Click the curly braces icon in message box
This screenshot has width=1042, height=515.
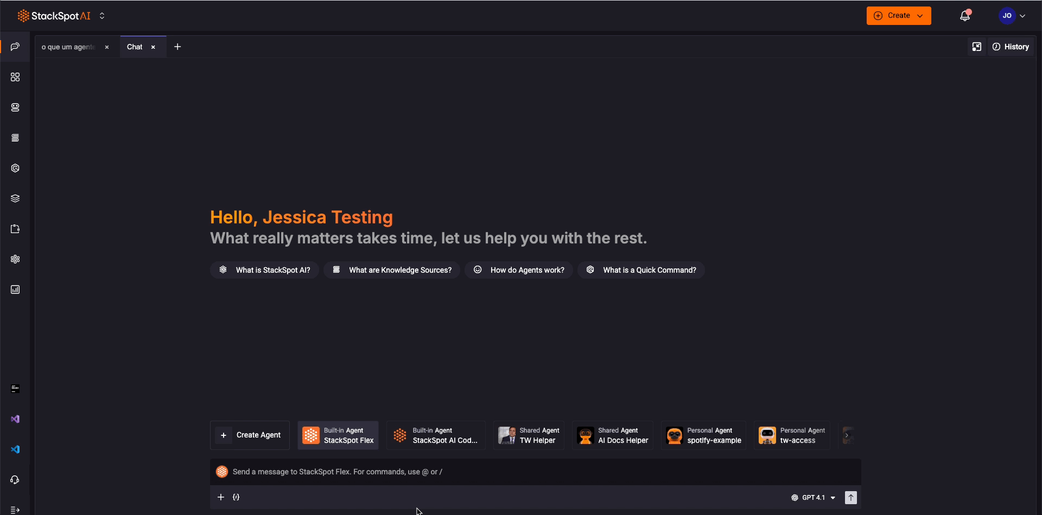[236, 497]
